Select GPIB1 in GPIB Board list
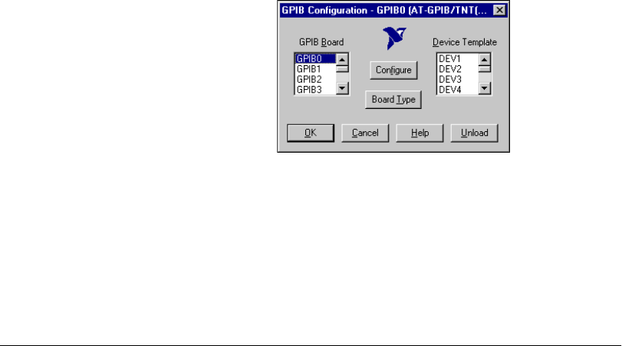 (315, 69)
